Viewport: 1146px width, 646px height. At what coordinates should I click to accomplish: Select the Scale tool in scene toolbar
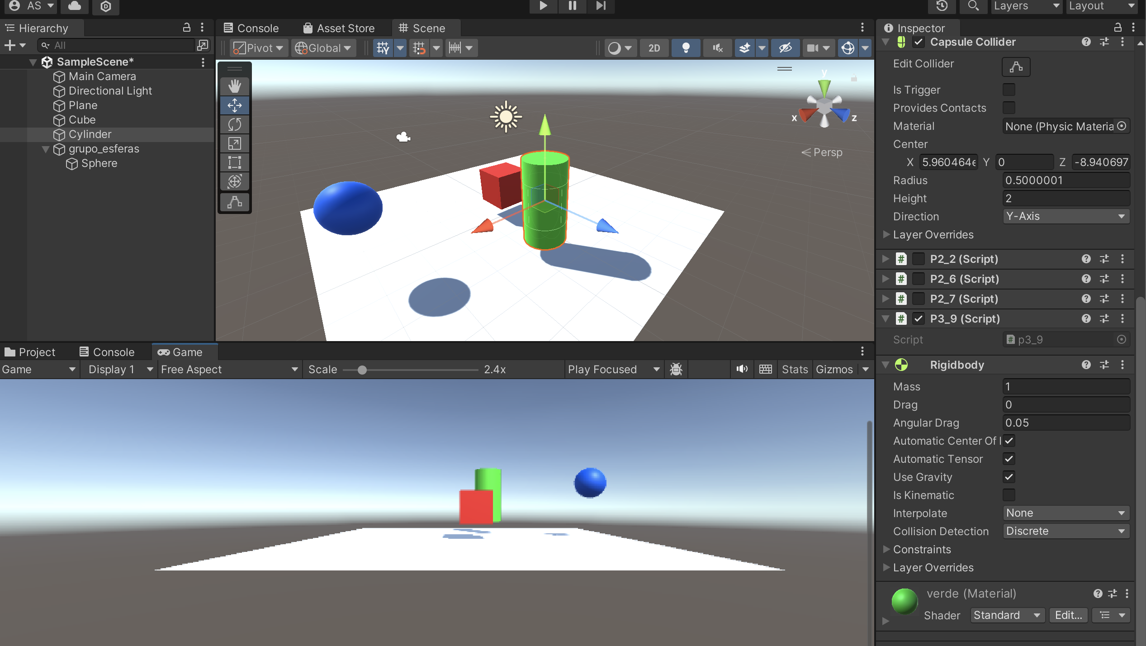234,143
